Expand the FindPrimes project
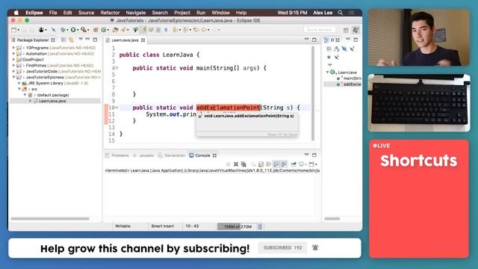478x269 pixels. tap(13, 66)
